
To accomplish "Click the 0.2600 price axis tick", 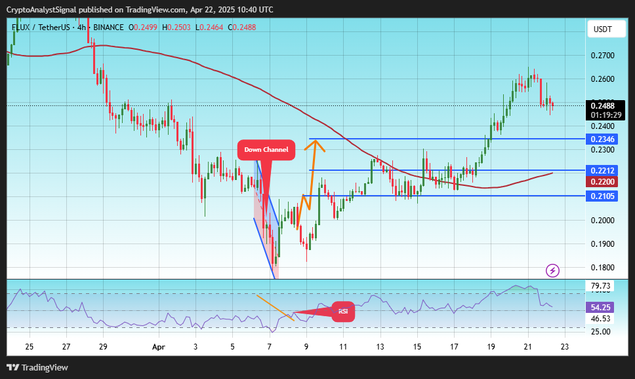I will [x=603, y=79].
